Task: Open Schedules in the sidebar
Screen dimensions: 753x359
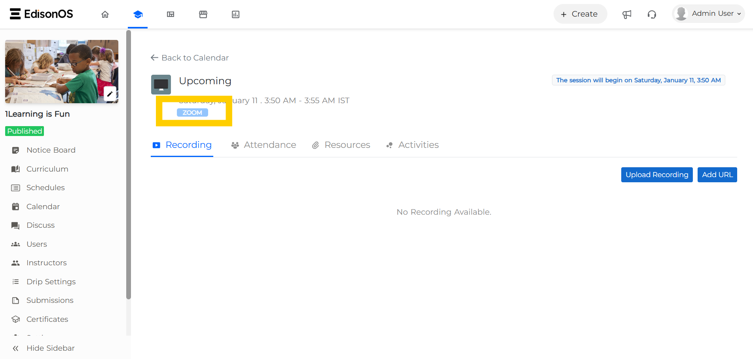Action: 46,188
